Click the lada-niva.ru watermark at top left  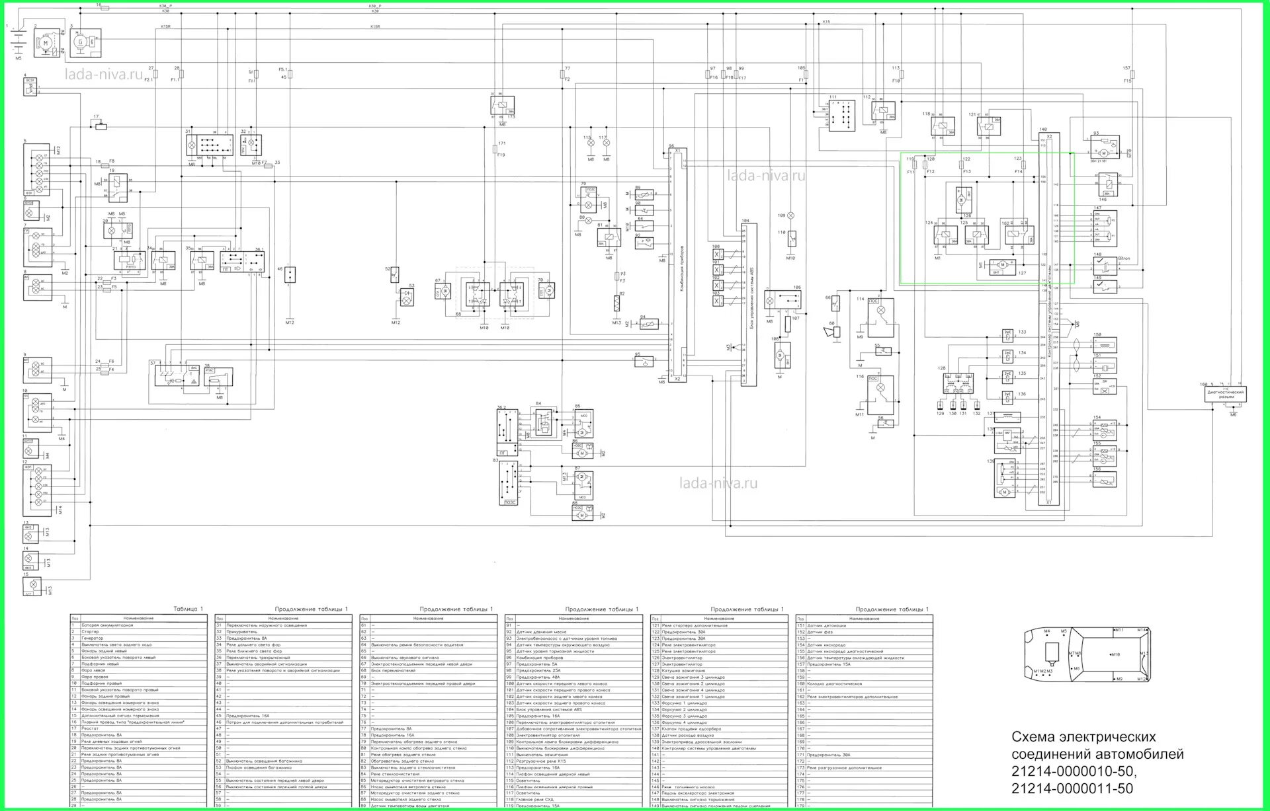(105, 75)
